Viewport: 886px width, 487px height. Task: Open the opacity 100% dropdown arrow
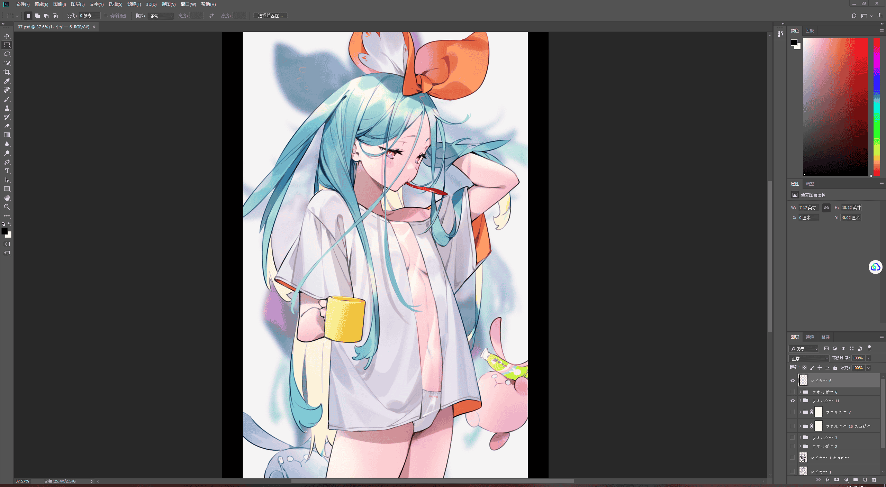(868, 358)
